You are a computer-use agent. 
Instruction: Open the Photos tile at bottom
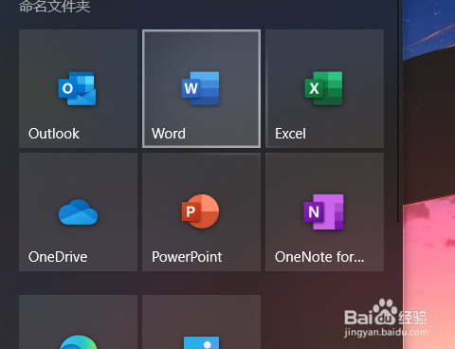(201, 321)
